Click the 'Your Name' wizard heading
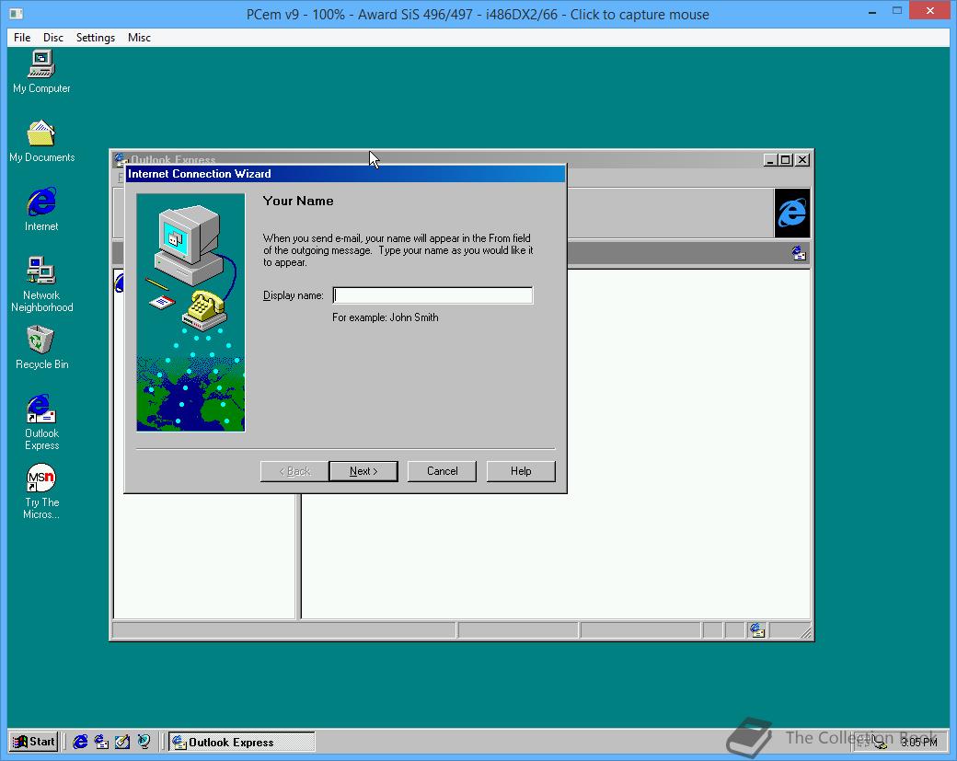Image resolution: width=957 pixels, height=761 pixels. 298,201
